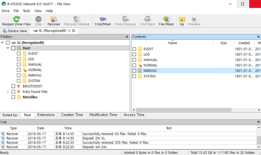Select the MANUAL row in Contents list

coord(197,60)
